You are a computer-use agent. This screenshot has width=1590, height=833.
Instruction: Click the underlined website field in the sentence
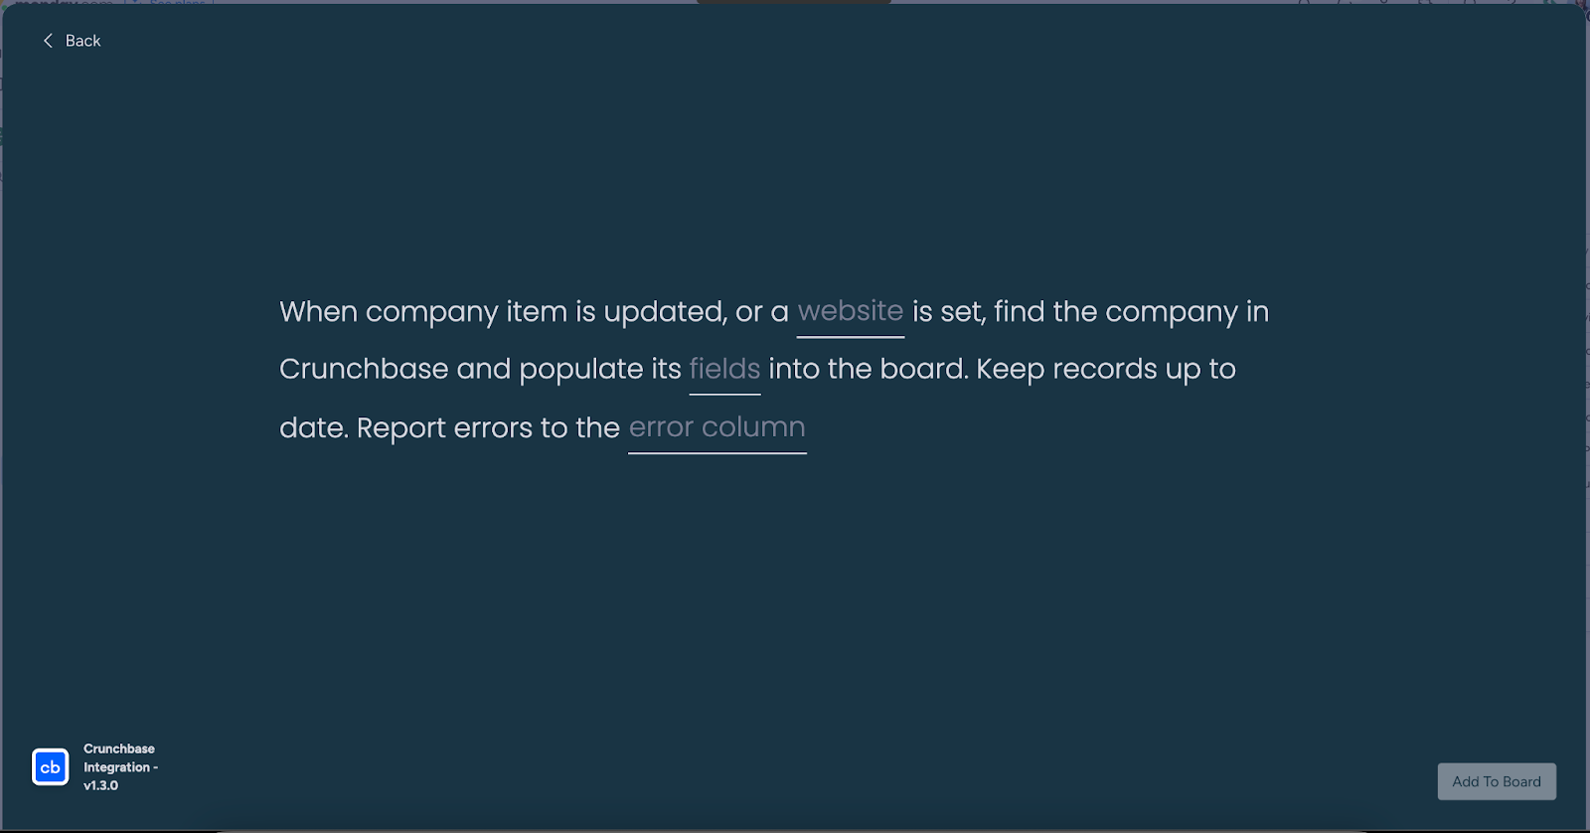(x=851, y=312)
